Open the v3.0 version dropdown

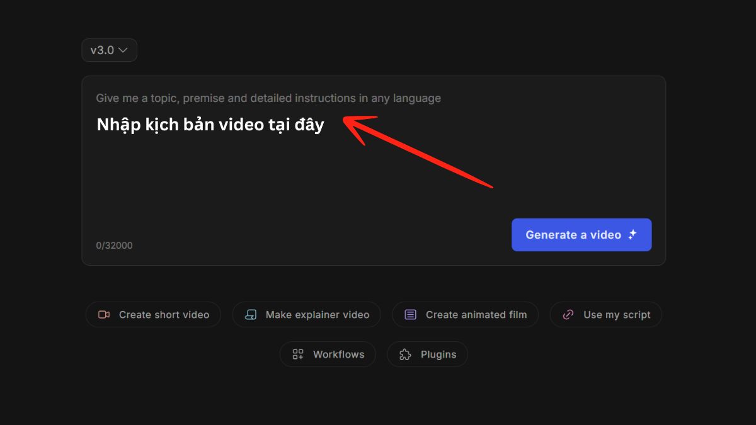(109, 50)
